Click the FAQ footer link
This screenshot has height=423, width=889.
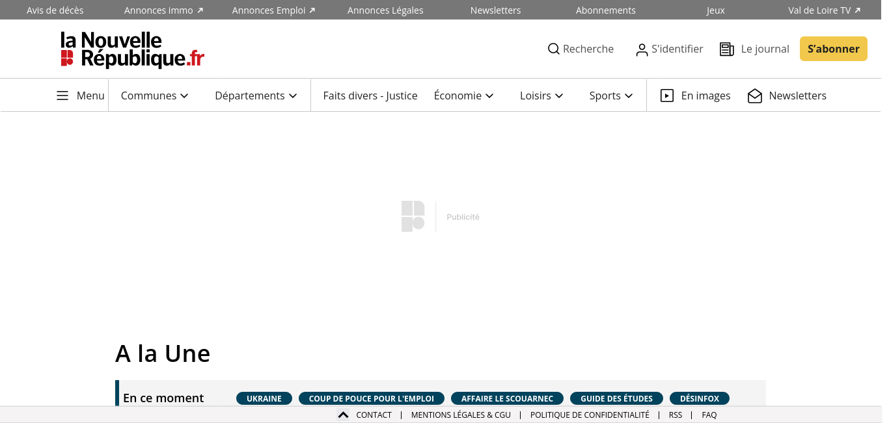[x=709, y=415]
